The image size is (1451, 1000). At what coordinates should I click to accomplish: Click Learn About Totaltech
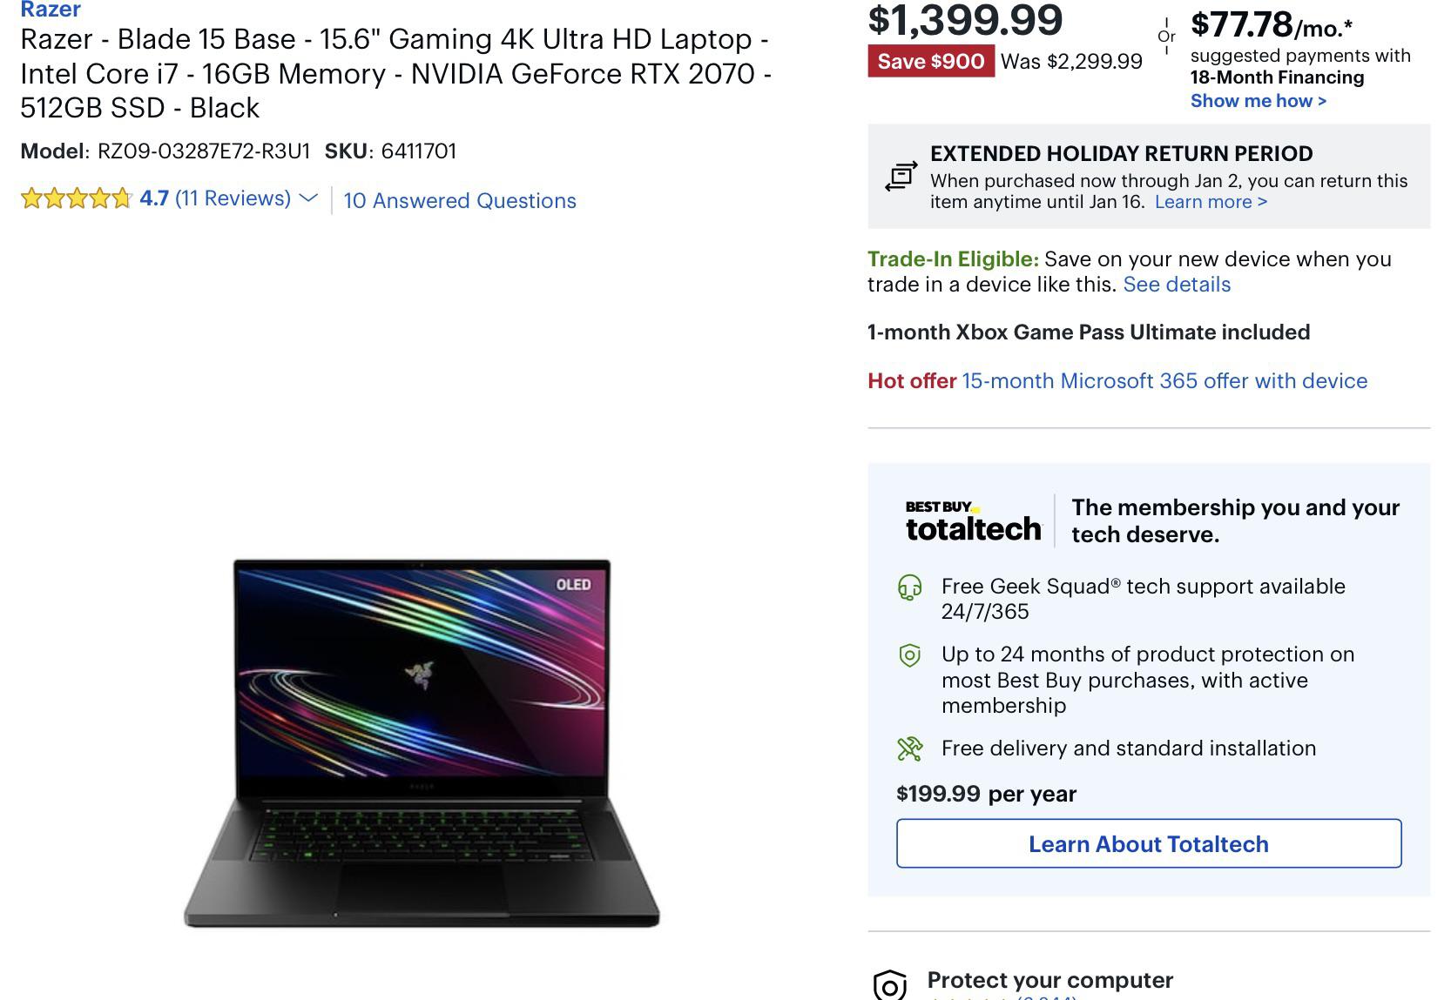(x=1148, y=843)
